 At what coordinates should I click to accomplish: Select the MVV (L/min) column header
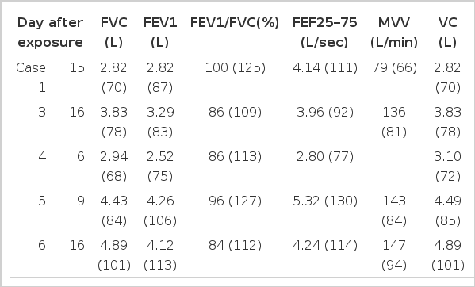(x=394, y=33)
